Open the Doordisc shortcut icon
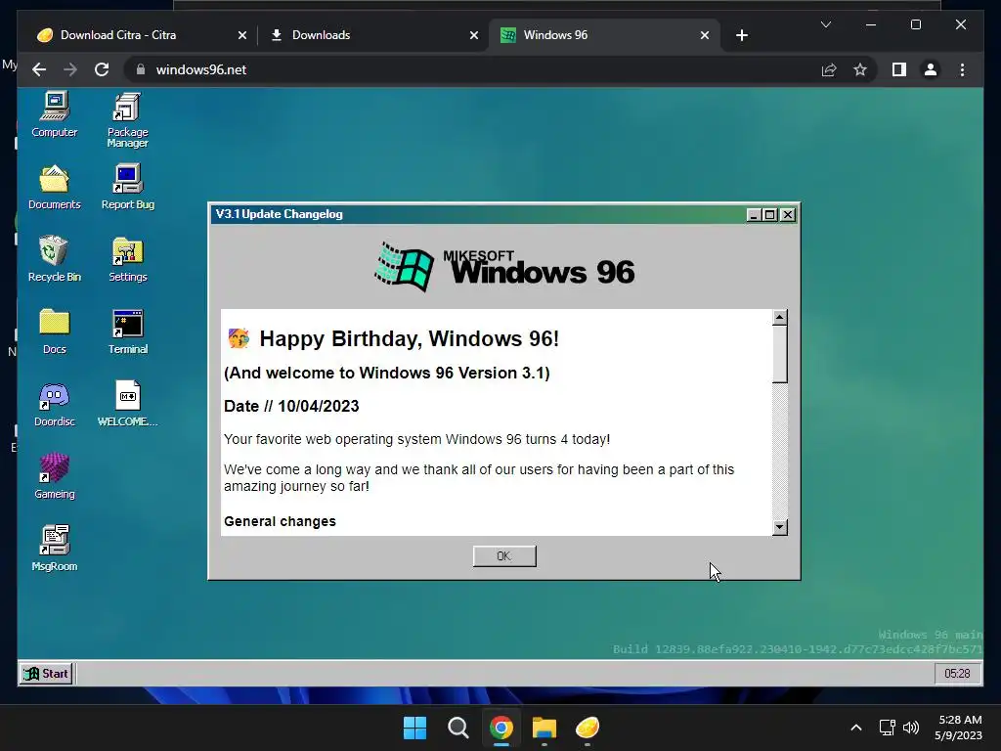This screenshot has height=751, width=1001. (x=55, y=404)
